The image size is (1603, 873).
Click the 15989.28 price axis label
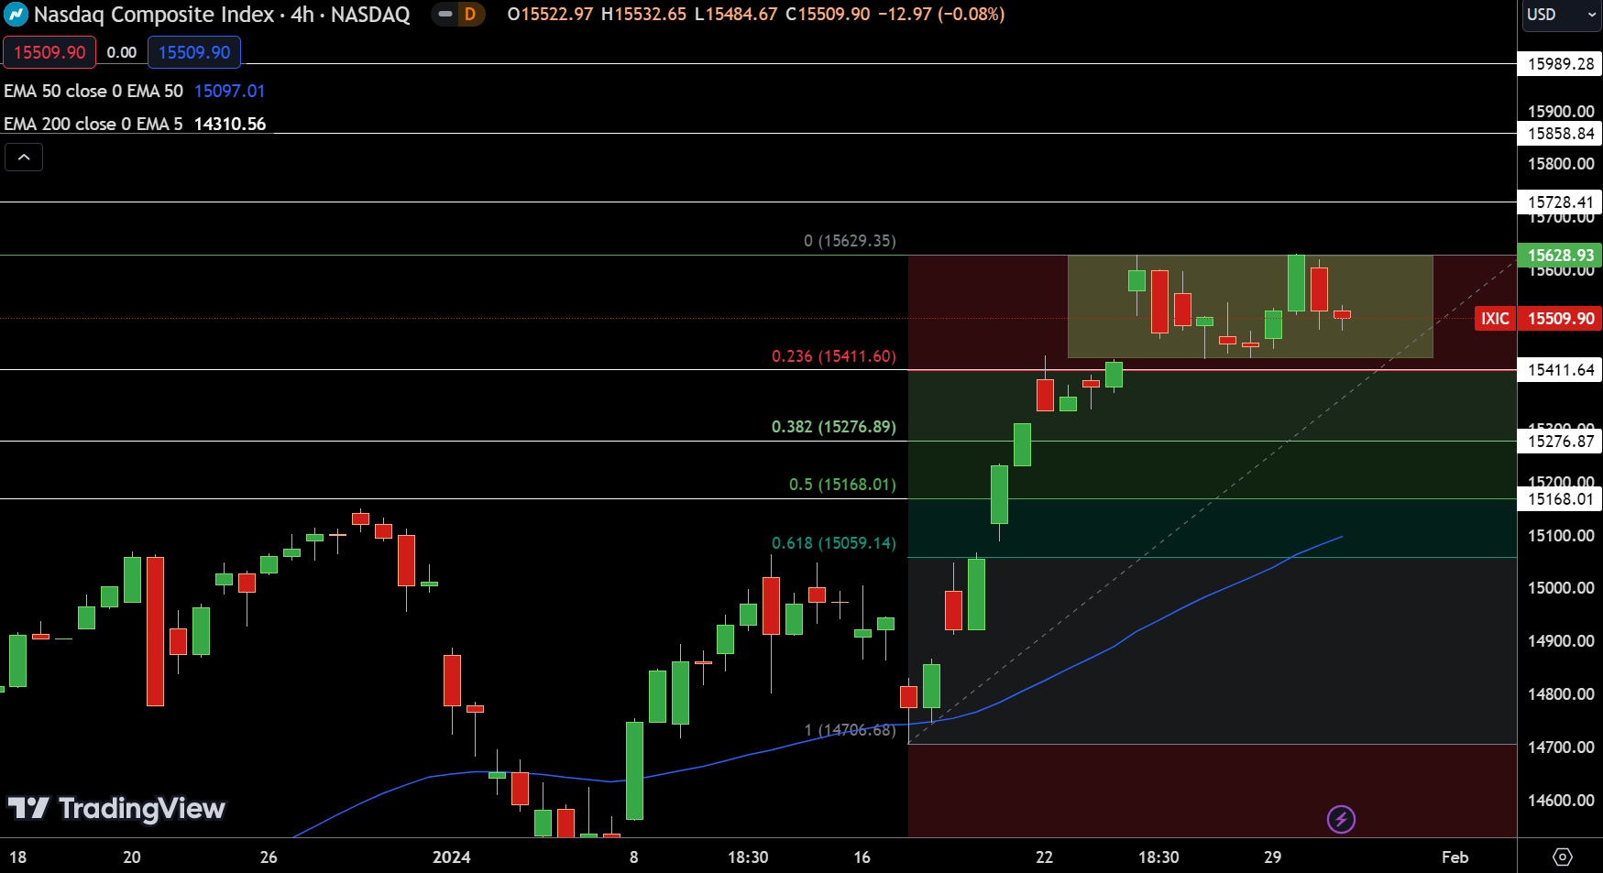click(1561, 63)
